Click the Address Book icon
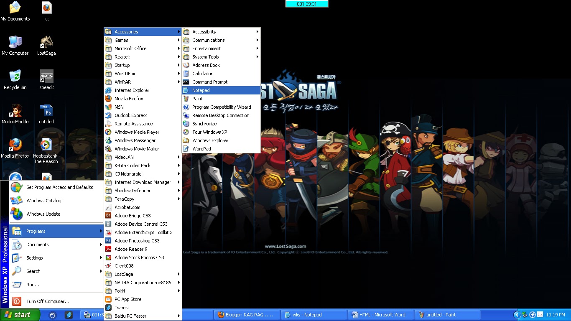The image size is (571, 321). (186, 65)
